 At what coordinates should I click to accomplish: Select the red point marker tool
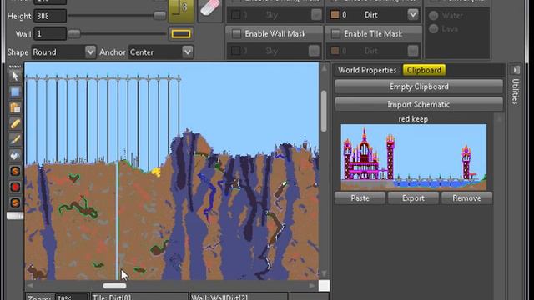point(15,187)
